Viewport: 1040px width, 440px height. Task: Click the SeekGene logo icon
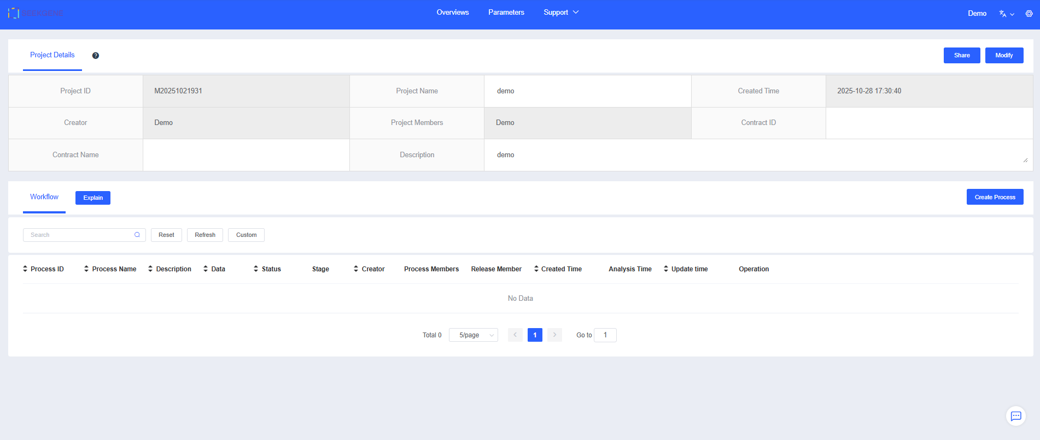point(14,13)
